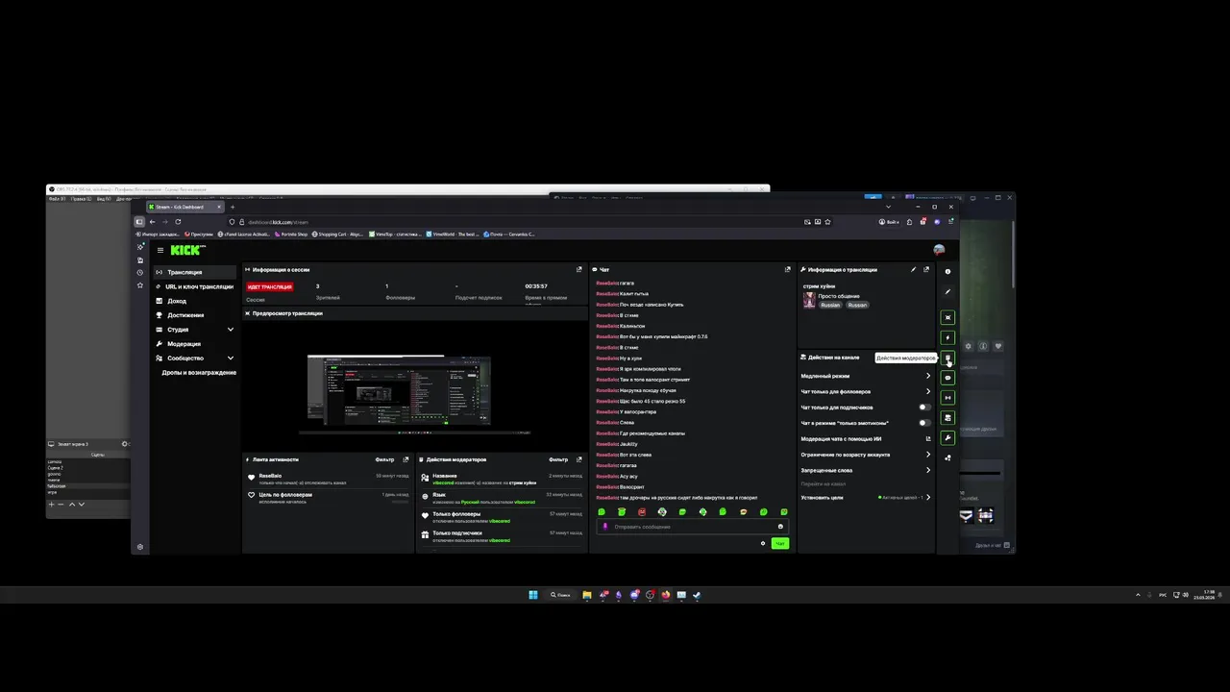Open the Firefox list-all-tabs dropdown
This screenshot has width=1230, height=692.
(x=888, y=207)
